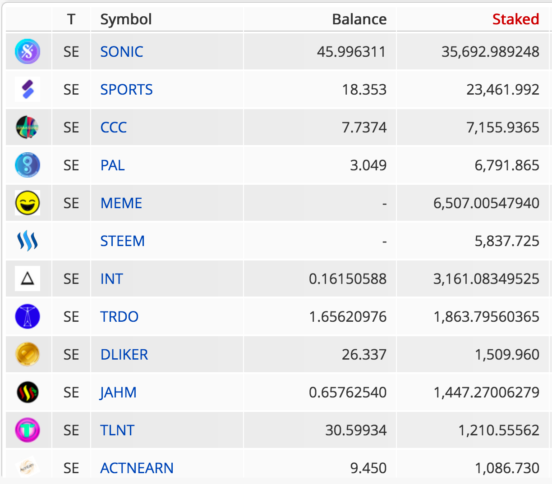This screenshot has height=484, width=552.
Task: Open the JAHM token link
Action: pos(118,393)
